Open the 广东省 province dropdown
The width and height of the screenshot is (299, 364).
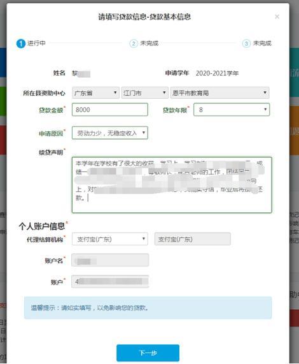95,93
